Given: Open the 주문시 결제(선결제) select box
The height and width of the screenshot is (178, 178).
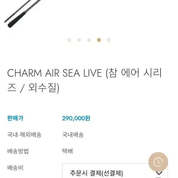Looking at the screenshot, I should [115, 171].
